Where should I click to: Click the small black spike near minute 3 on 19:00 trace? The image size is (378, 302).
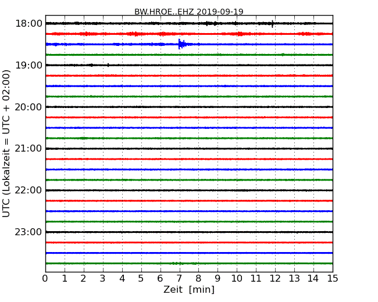coord(108,65)
